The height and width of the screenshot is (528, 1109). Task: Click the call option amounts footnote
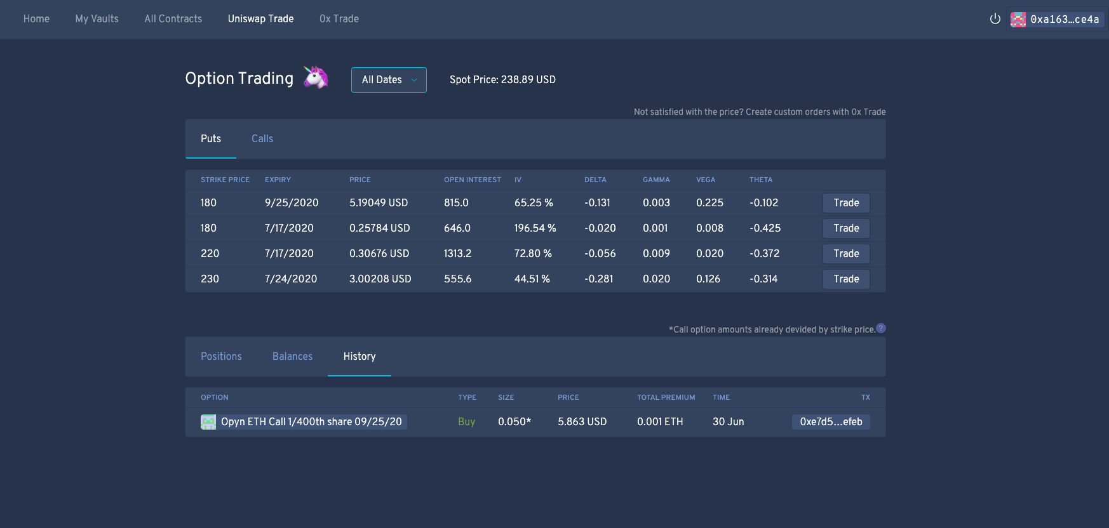click(x=772, y=330)
